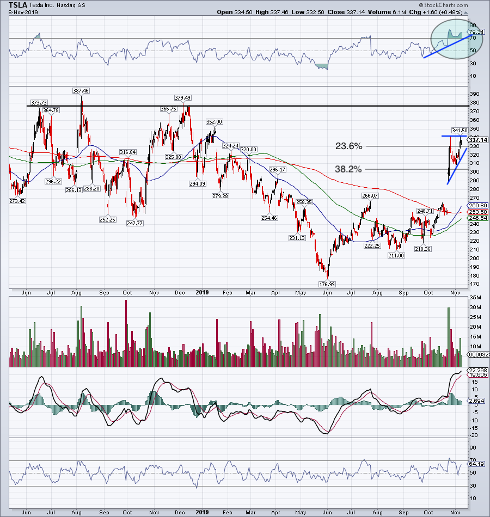Click the tallest October volume bar
This screenshot has width=490, height=517.
tap(126, 334)
